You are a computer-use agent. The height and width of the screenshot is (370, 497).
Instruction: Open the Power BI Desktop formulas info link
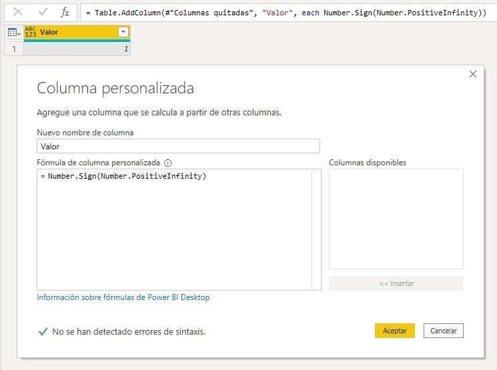[123, 297]
